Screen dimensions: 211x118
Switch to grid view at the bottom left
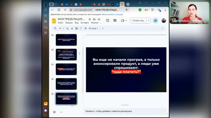coord(54,112)
